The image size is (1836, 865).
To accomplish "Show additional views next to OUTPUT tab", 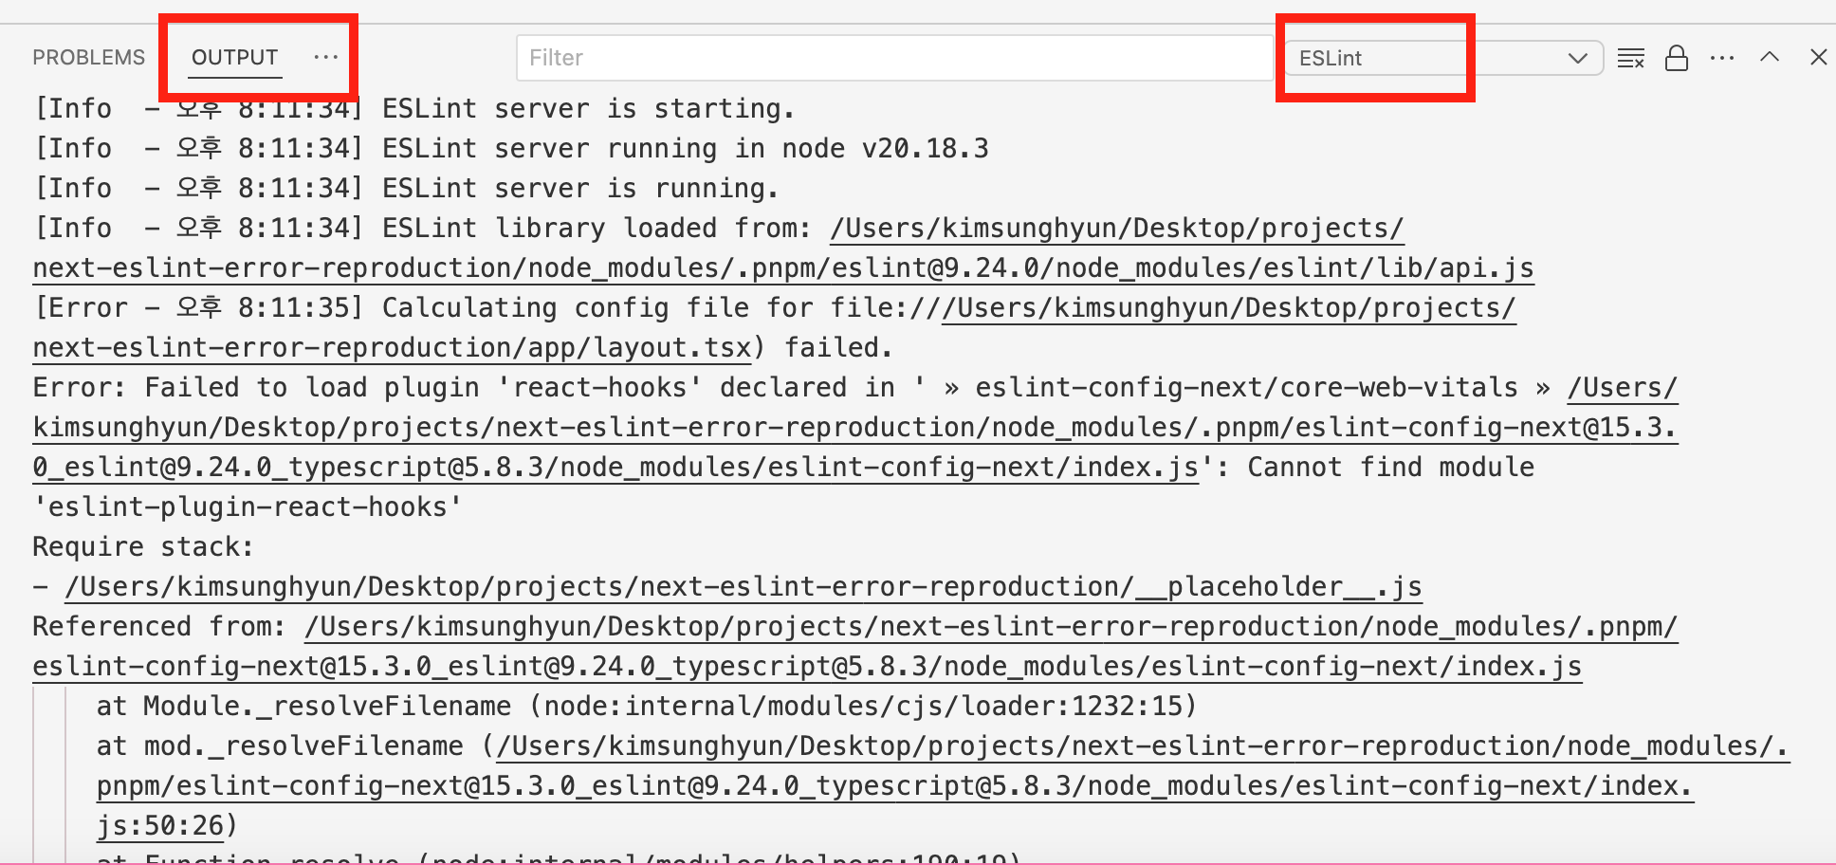I will pos(325,57).
